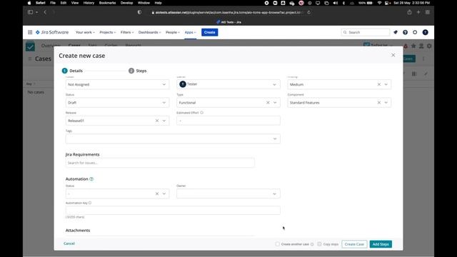Image resolution: width=457 pixels, height=257 pixels.
Task: Clear the Functional type value
Action: (x=268, y=103)
